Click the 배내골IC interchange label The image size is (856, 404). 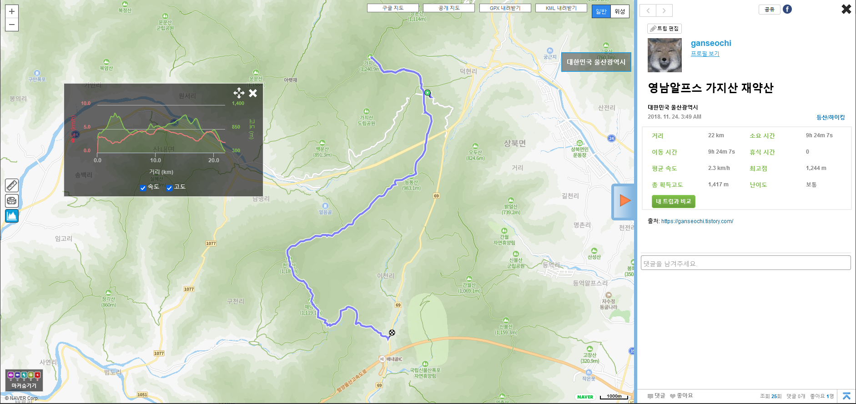pos(394,359)
